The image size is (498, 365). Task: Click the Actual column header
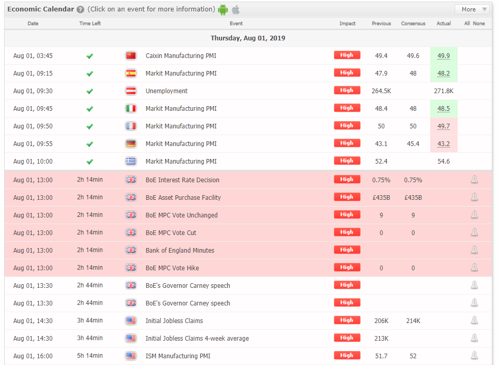444,23
